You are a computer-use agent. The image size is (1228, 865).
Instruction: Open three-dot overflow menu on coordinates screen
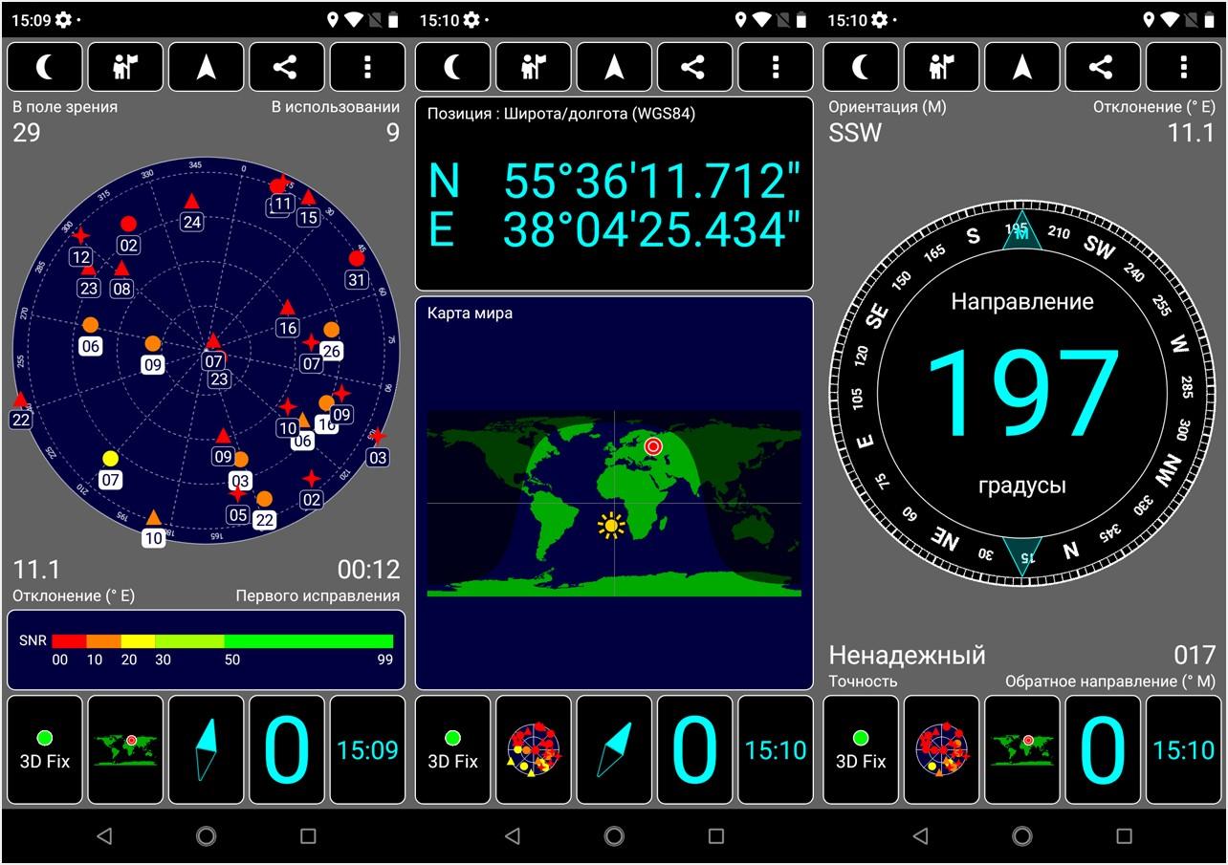[776, 67]
